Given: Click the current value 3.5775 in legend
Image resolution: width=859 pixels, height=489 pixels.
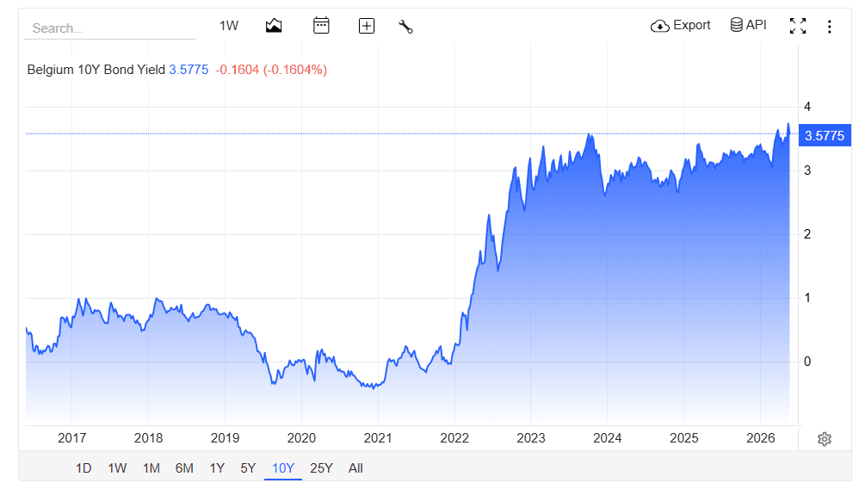Looking at the screenshot, I should click(188, 70).
